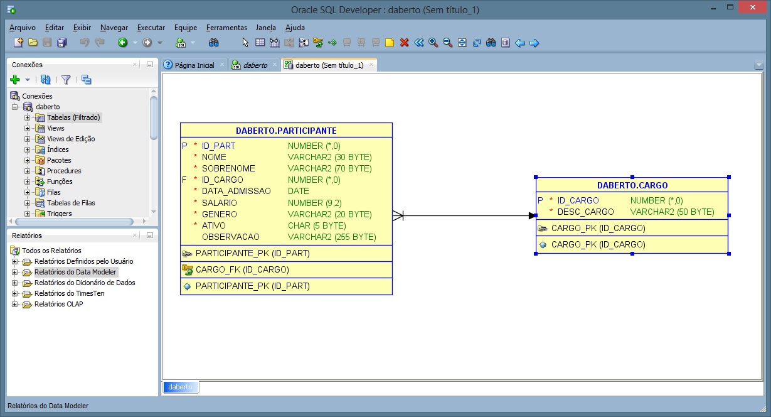Expand the Views tree node
Image resolution: width=771 pixels, height=417 pixels.
pos(28,128)
